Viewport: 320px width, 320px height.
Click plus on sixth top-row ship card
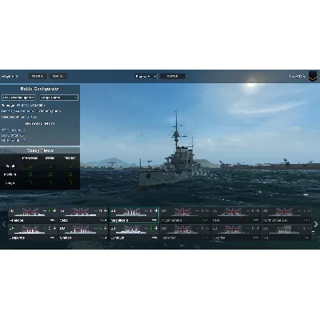point(309,210)
